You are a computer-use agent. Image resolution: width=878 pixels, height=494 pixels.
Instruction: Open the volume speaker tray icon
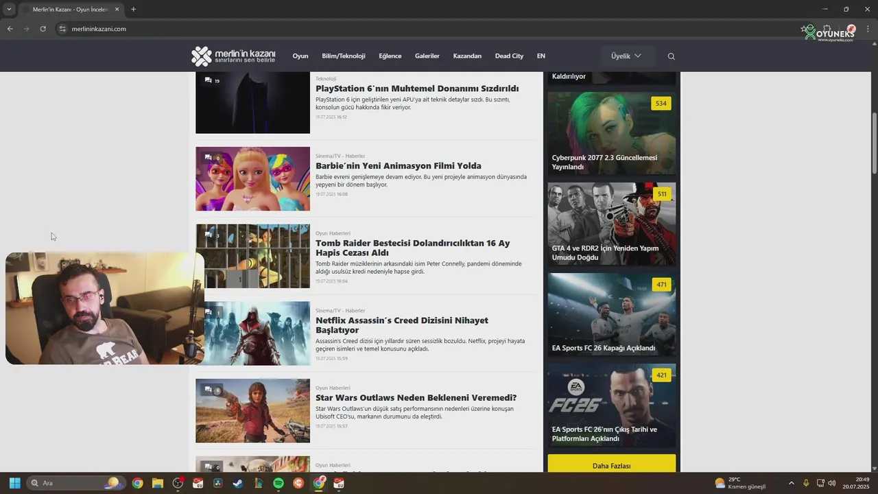coord(832,483)
